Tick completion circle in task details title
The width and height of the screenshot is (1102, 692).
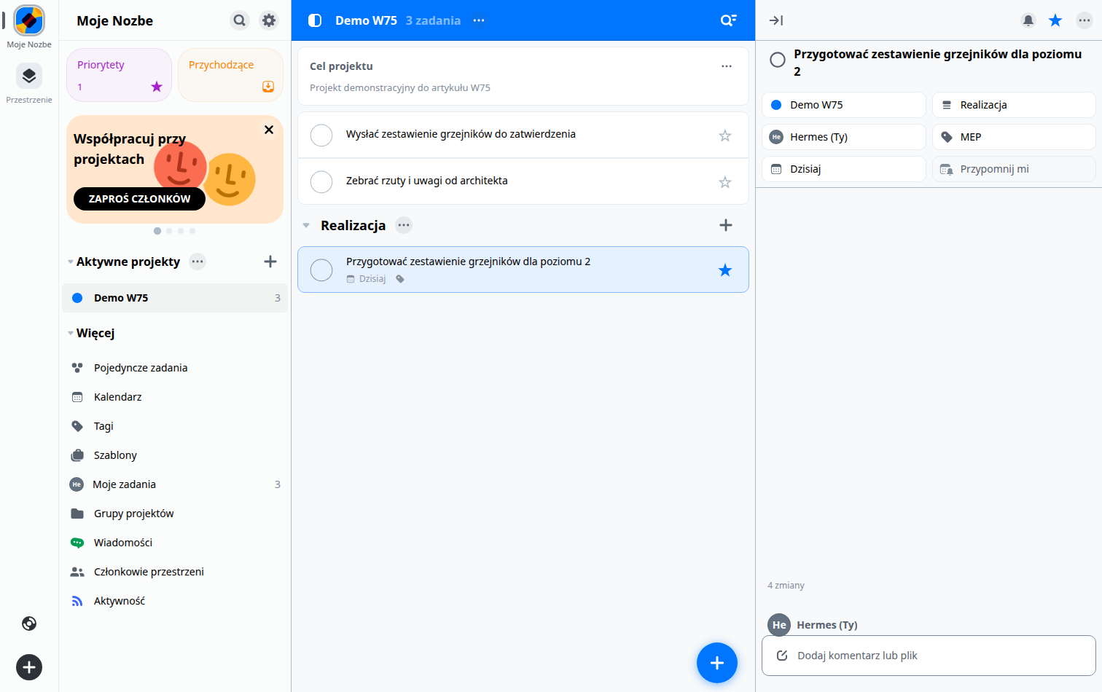tap(778, 60)
